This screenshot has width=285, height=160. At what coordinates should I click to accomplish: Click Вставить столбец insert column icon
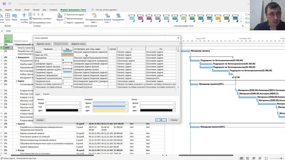(24, 18)
